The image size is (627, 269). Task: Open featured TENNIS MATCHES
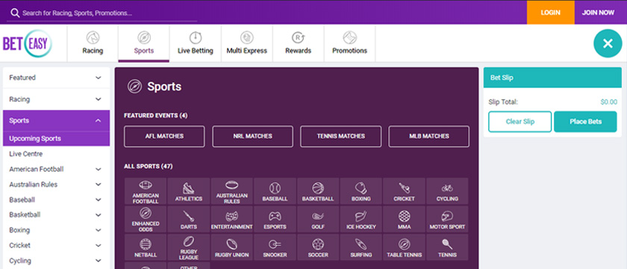340,137
